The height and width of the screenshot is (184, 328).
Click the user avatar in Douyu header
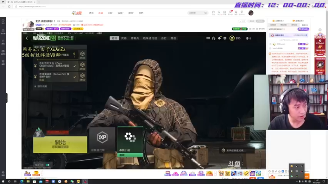(251, 13)
